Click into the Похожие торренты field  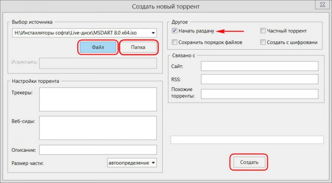point(259,94)
